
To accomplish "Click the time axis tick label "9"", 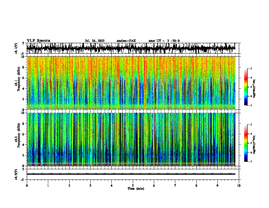I will pyautogui.click(x=217, y=186).
